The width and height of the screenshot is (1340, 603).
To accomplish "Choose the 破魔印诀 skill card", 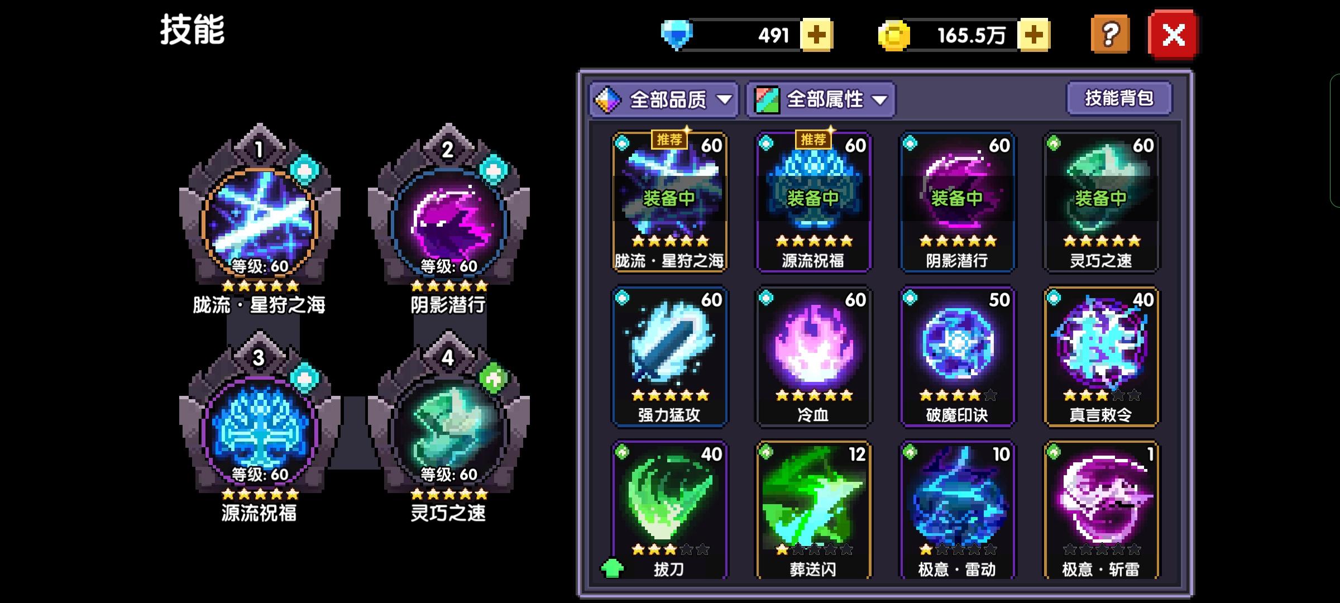I will pos(958,357).
